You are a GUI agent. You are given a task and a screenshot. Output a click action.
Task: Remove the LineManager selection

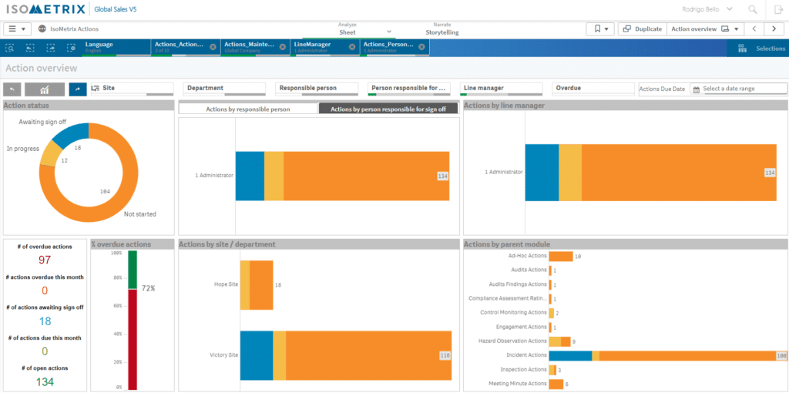pyautogui.click(x=352, y=47)
